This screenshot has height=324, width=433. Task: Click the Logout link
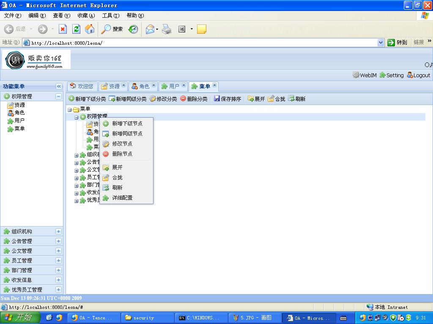pyautogui.click(x=419, y=75)
